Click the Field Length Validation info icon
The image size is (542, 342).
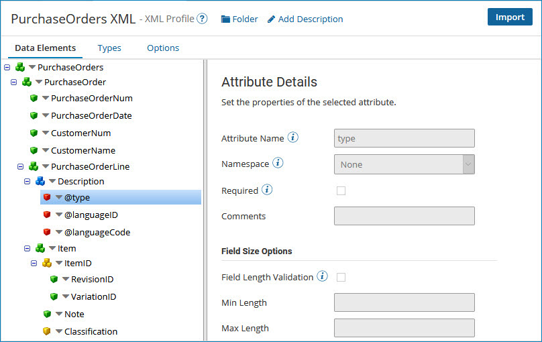pyautogui.click(x=322, y=276)
